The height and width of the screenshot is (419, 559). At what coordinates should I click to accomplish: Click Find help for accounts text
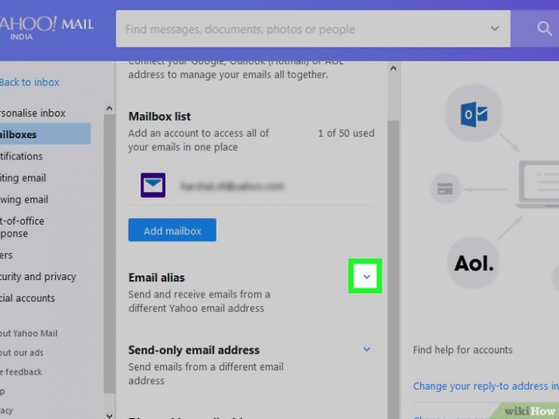462,350
